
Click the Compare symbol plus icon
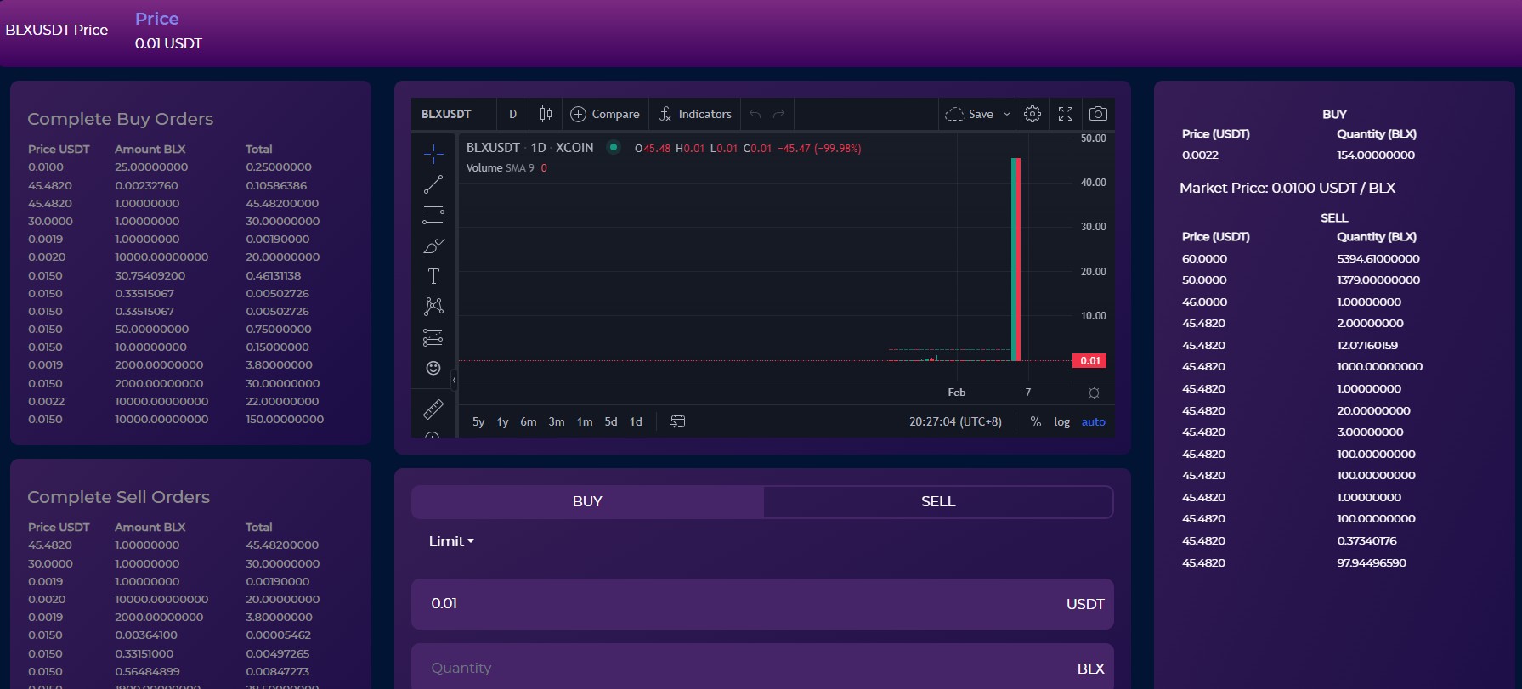[578, 114]
